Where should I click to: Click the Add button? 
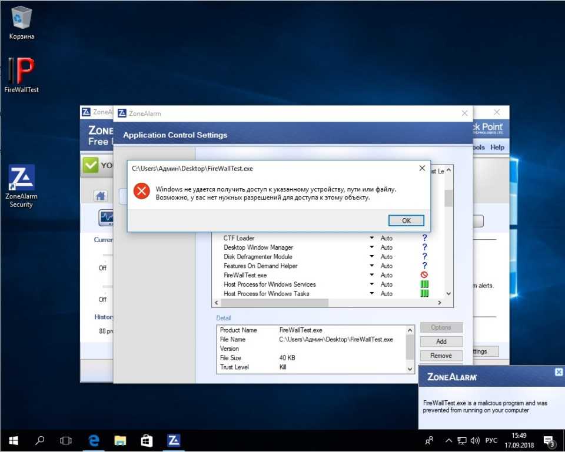pos(441,341)
